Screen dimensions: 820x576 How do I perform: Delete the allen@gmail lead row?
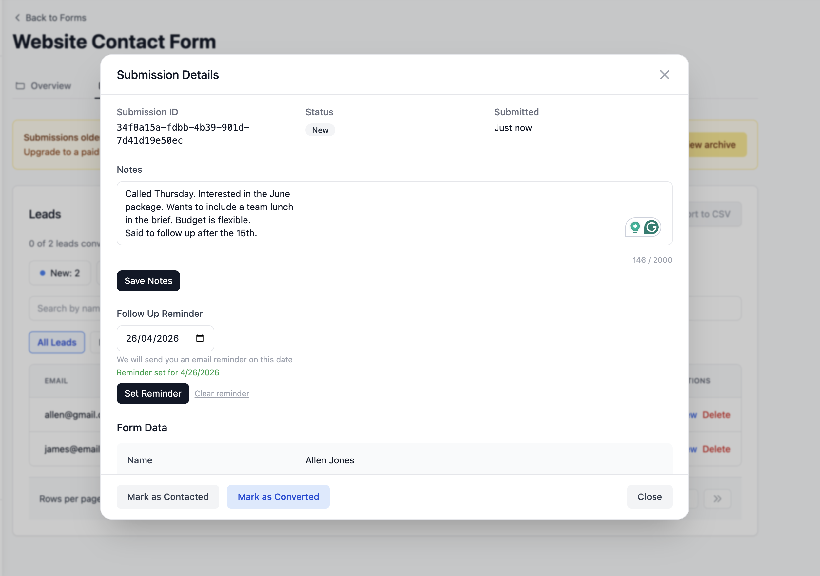[716, 414]
